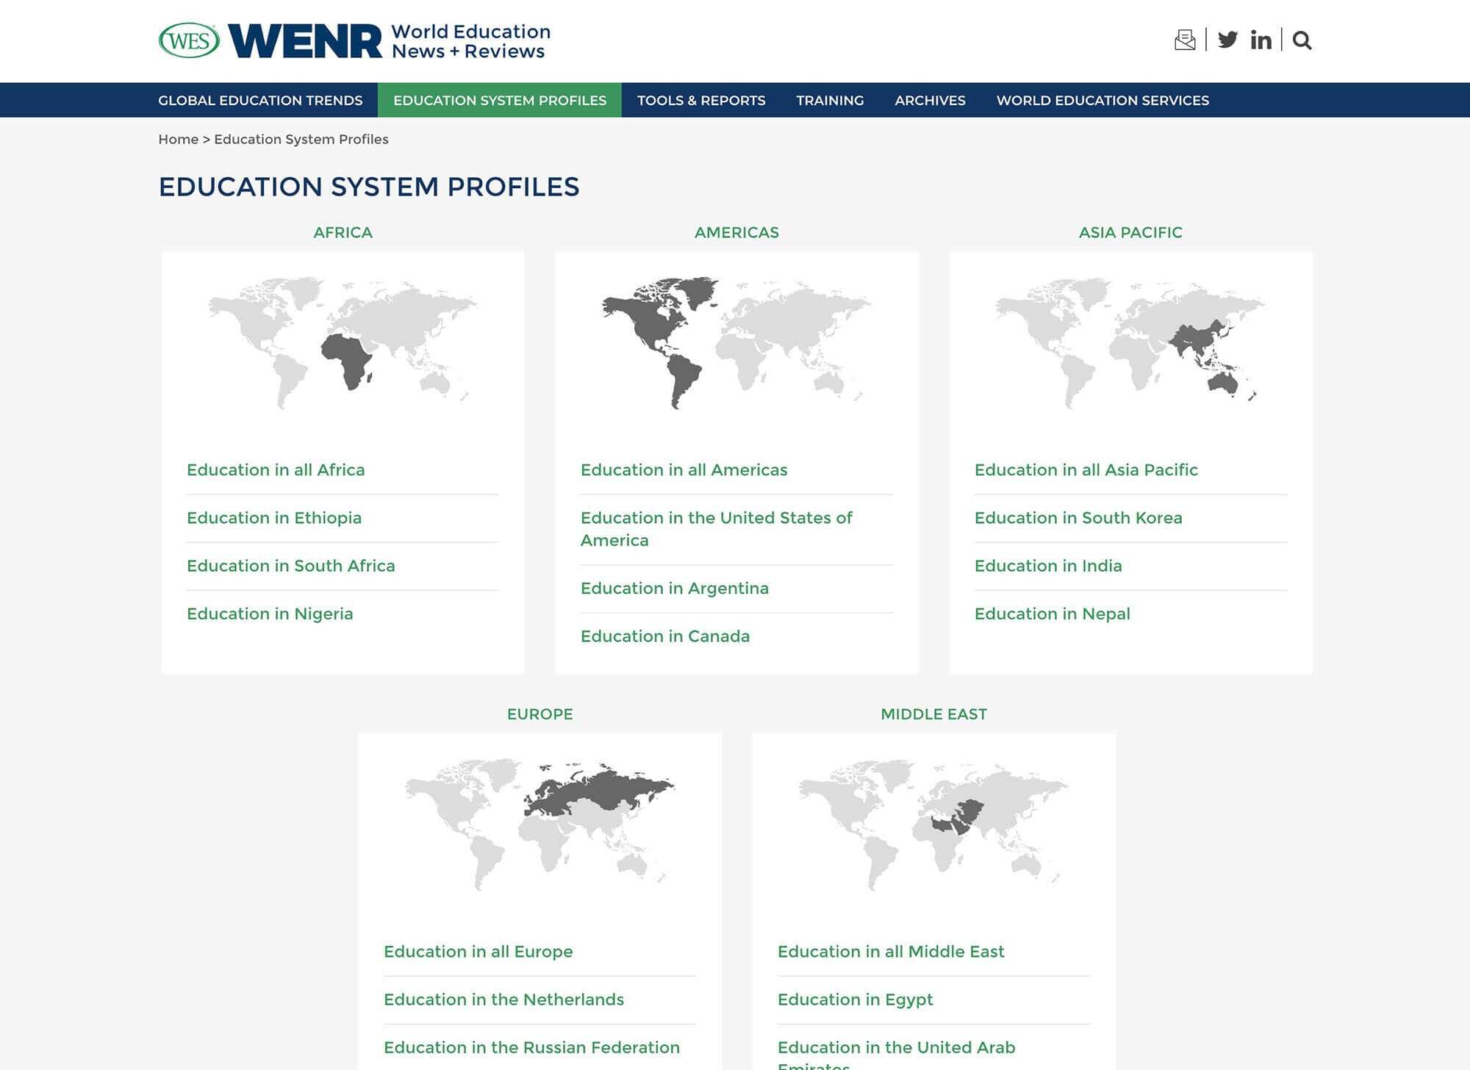Click the Europe world map image
This screenshot has width=1470, height=1070.
click(539, 823)
